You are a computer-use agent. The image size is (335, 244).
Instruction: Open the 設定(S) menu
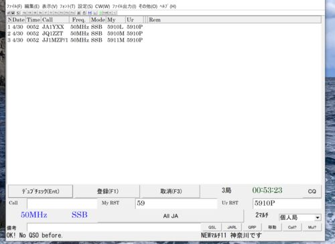pyautogui.click(x=85, y=6)
